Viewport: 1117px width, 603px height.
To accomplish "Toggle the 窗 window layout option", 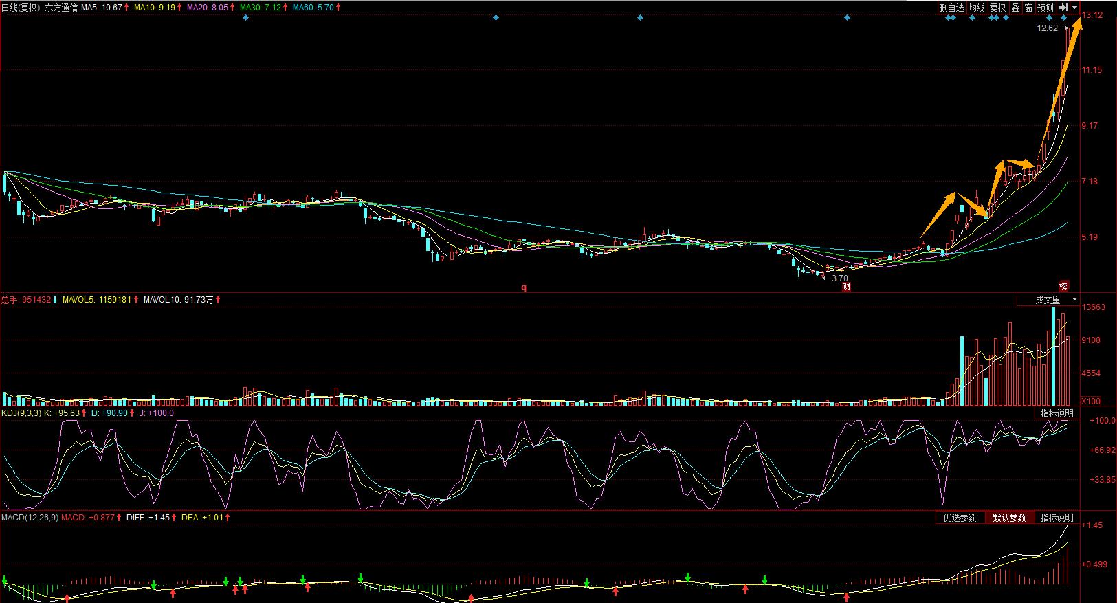I will [1028, 8].
